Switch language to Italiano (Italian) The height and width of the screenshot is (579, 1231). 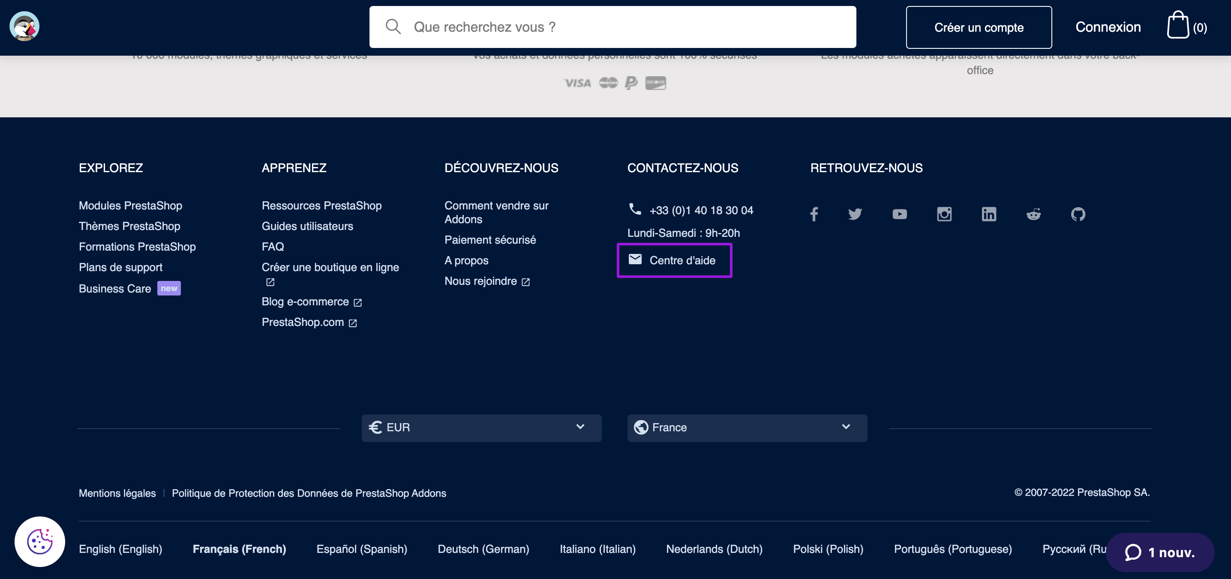tap(598, 549)
